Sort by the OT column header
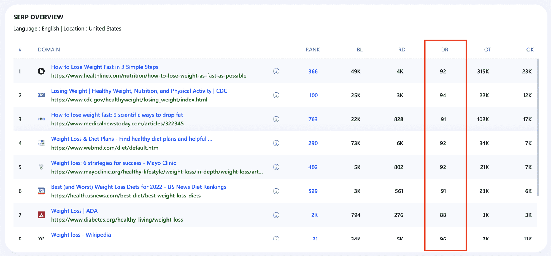The image size is (551, 256). point(488,49)
